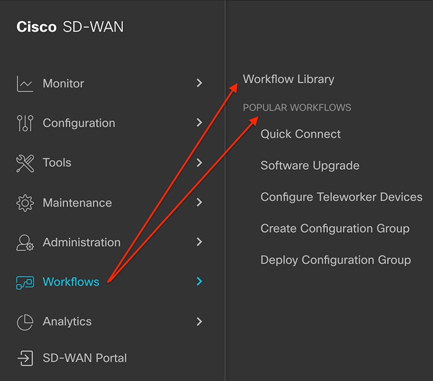Click the Maintenance gear icon
Image resolution: width=433 pixels, height=381 pixels.
click(x=25, y=203)
